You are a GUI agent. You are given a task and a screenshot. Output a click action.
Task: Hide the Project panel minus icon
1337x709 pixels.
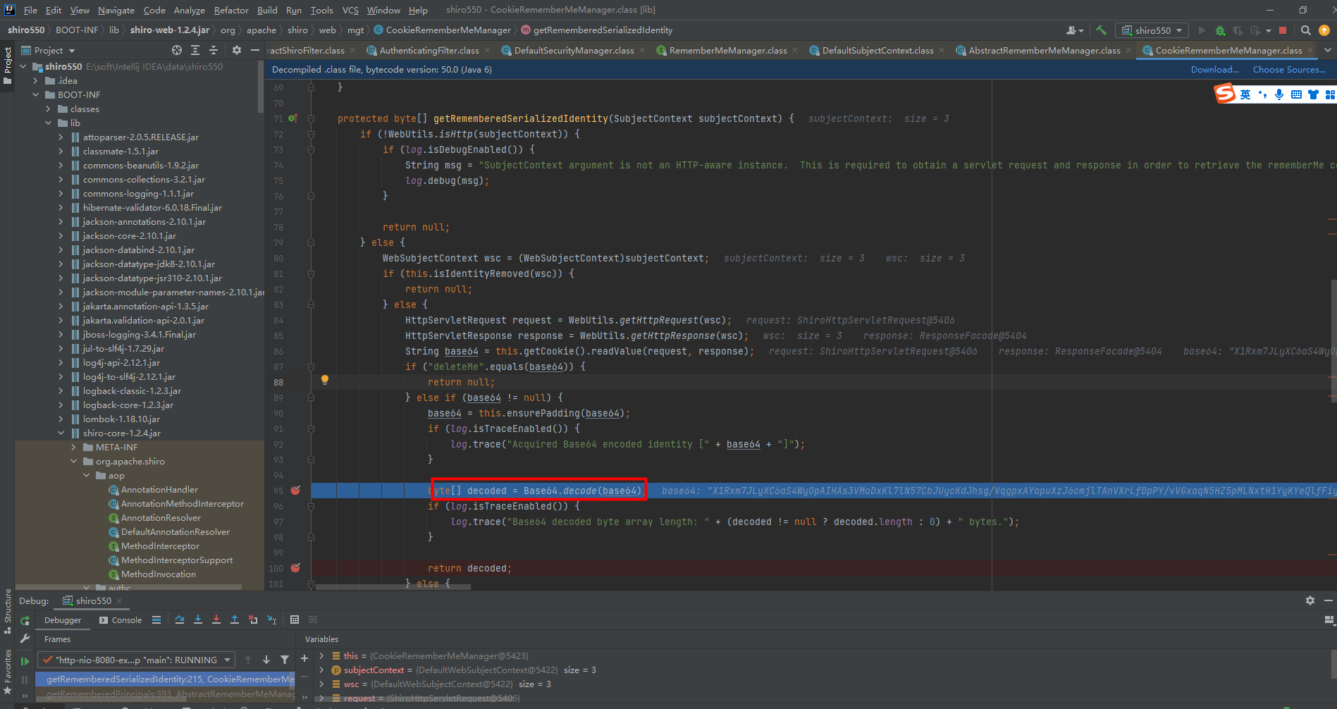point(255,50)
